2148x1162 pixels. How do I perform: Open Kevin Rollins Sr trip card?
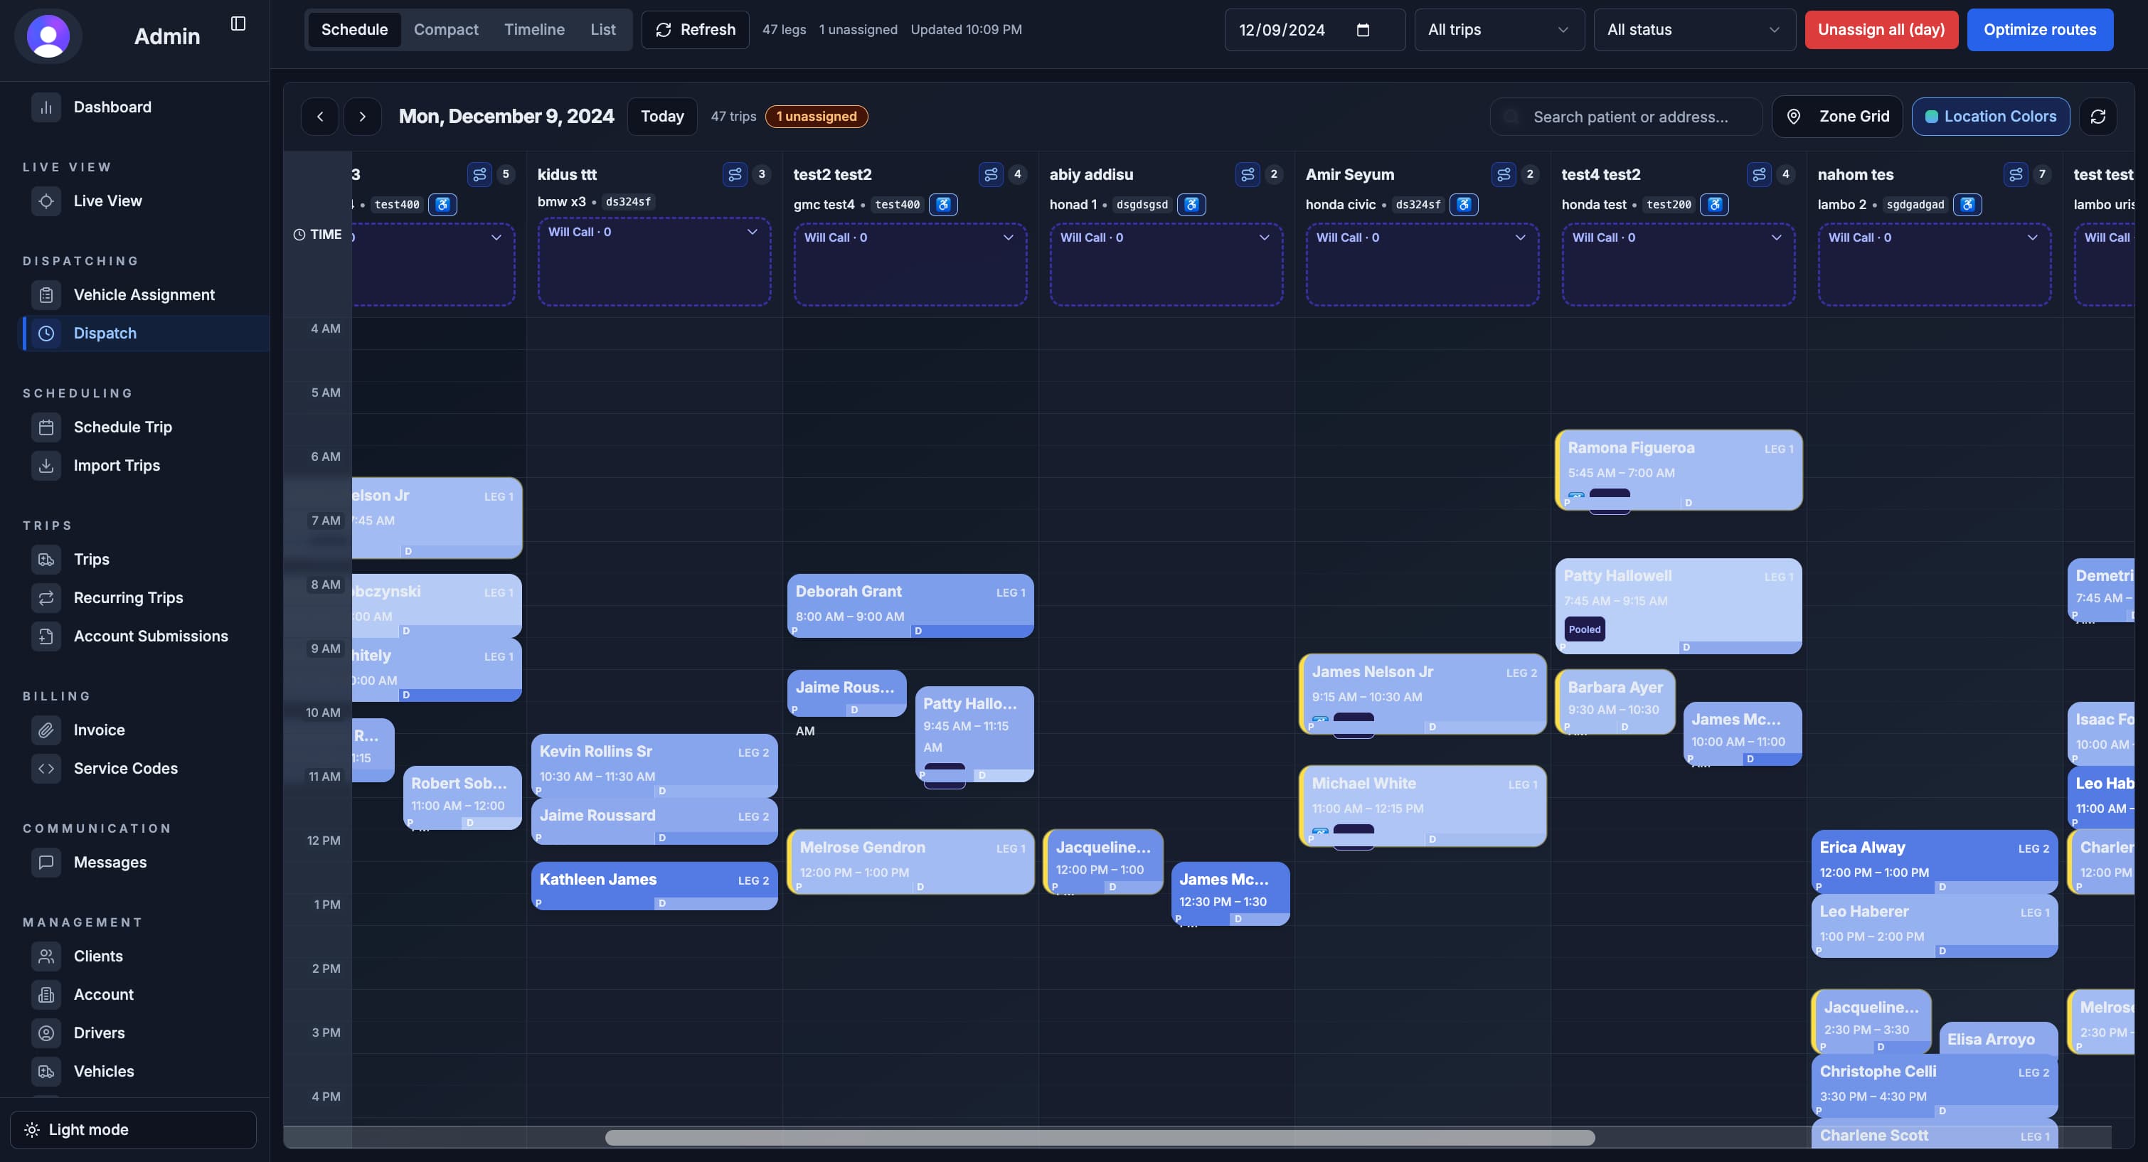[x=654, y=765]
